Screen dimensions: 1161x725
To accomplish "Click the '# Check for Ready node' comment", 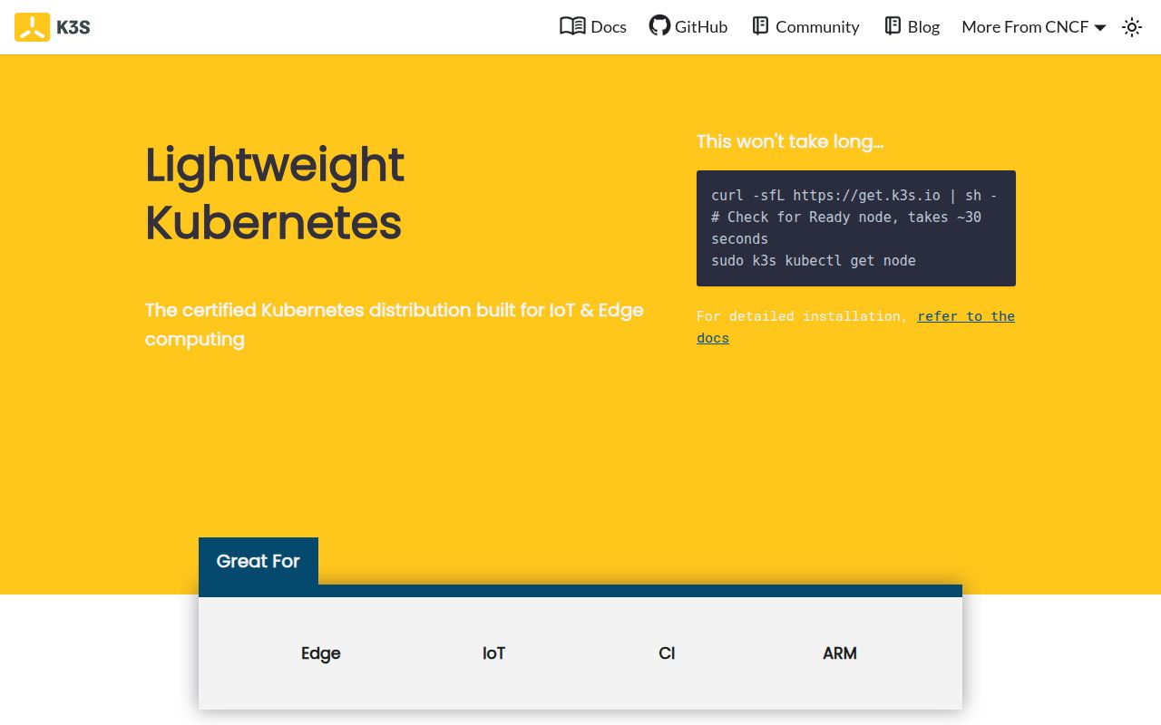I will [x=846, y=228].
